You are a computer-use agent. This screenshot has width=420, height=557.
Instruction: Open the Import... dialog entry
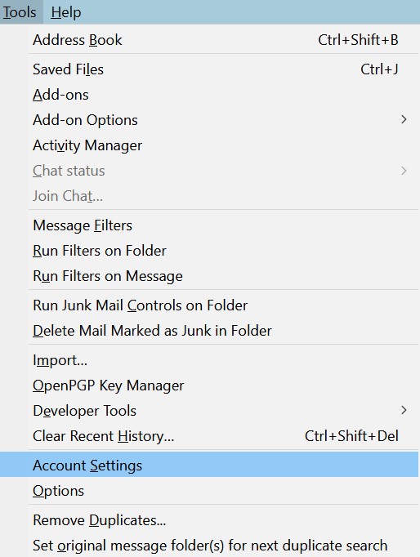[210, 360]
